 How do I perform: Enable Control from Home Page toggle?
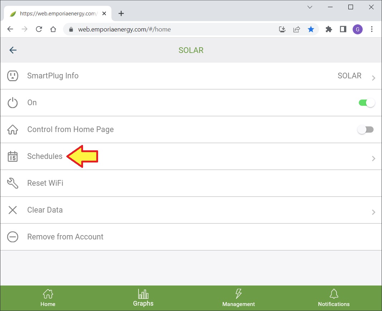(x=366, y=130)
